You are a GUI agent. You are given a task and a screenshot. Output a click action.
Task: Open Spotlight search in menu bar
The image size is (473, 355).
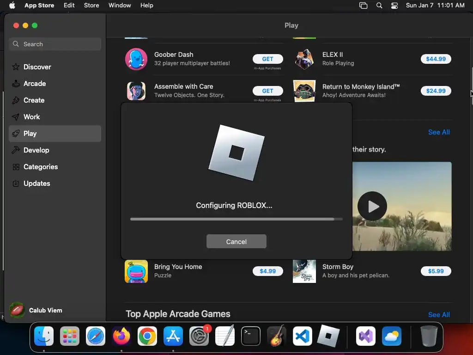(x=379, y=6)
